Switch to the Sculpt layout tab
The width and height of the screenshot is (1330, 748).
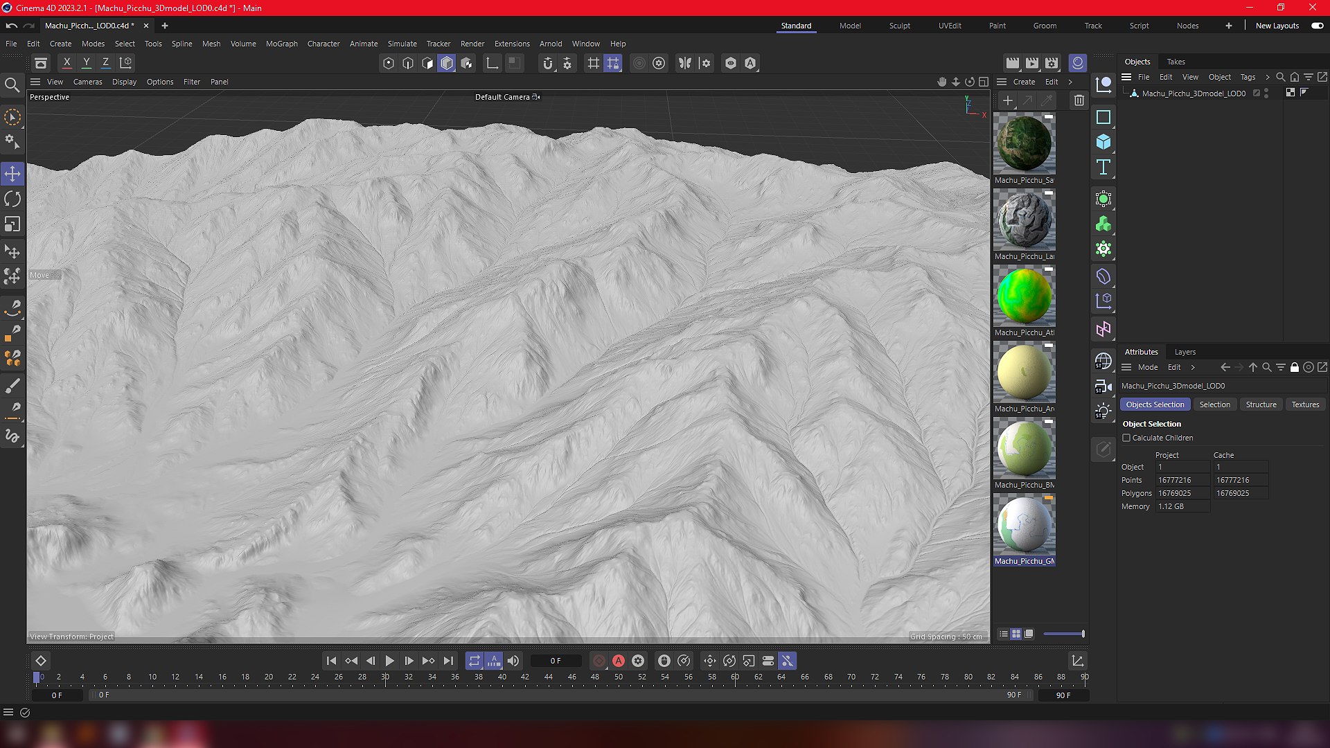click(900, 26)
